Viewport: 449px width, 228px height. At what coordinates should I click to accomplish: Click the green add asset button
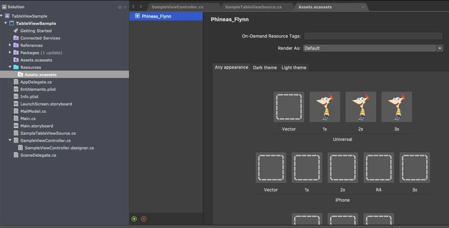(x=134, y=219)
